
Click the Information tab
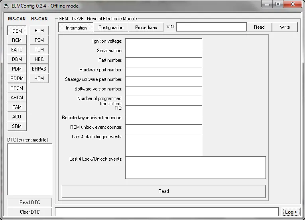[x=76, y=27]
